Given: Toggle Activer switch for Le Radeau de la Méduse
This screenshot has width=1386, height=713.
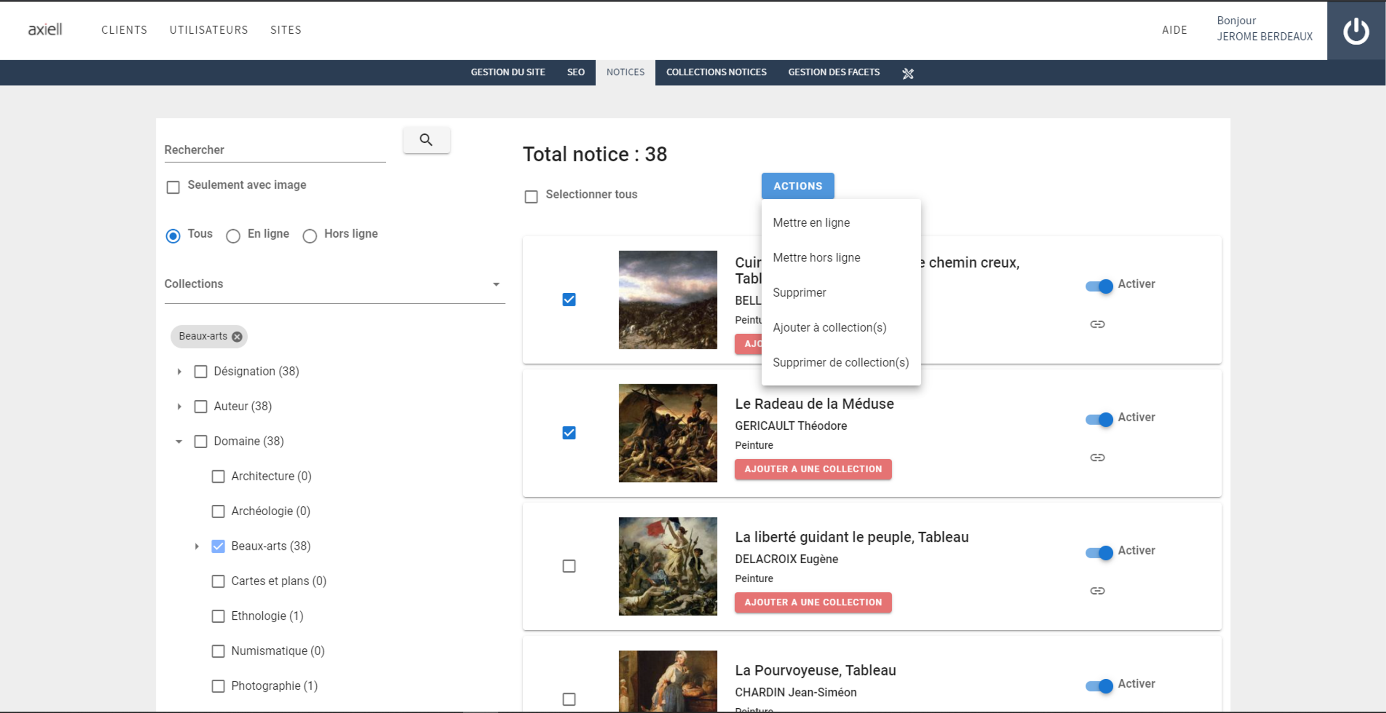Looking at the screenshot, I should tap(1099, 419).
